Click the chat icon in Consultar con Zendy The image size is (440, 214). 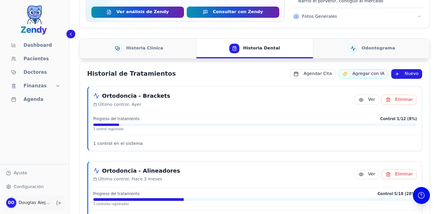pos(205,12)
